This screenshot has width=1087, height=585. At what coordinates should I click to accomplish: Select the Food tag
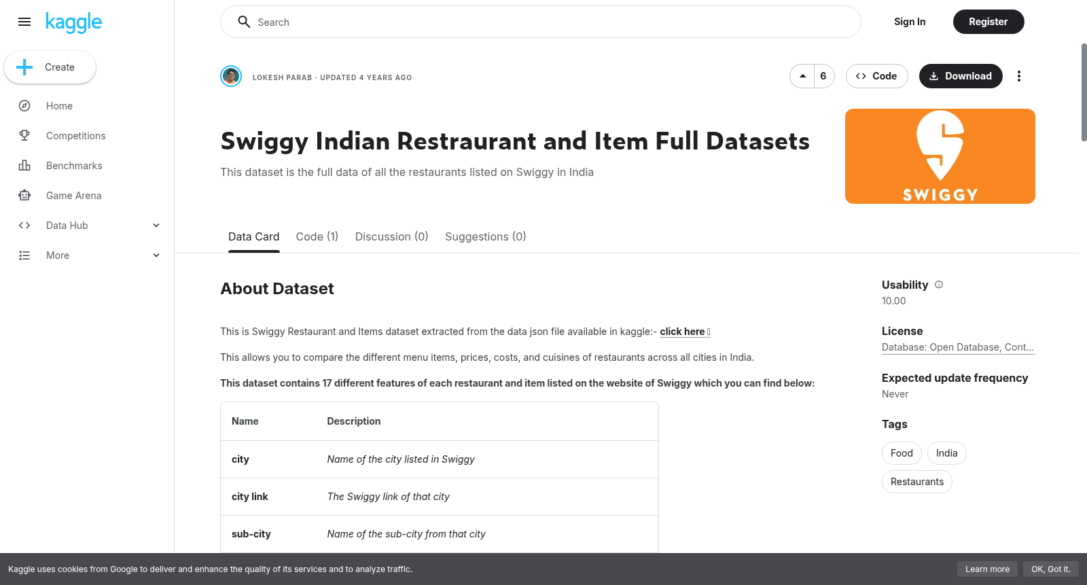[902, 453]
